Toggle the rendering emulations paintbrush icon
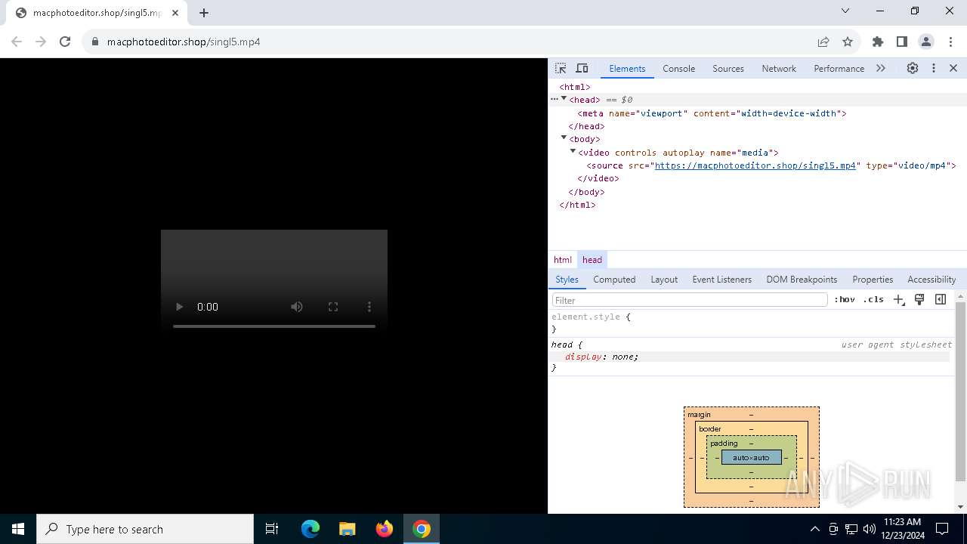The height and width of the screenshot is (544, 967). 919,300
